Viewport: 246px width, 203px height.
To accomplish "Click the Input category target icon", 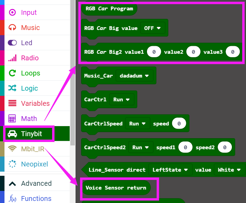I will point(12,12).
